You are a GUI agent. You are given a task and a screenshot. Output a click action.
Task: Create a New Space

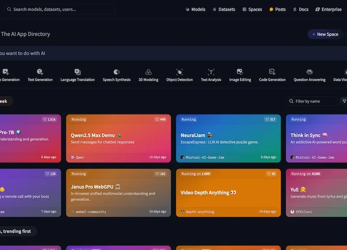point(325,34)
